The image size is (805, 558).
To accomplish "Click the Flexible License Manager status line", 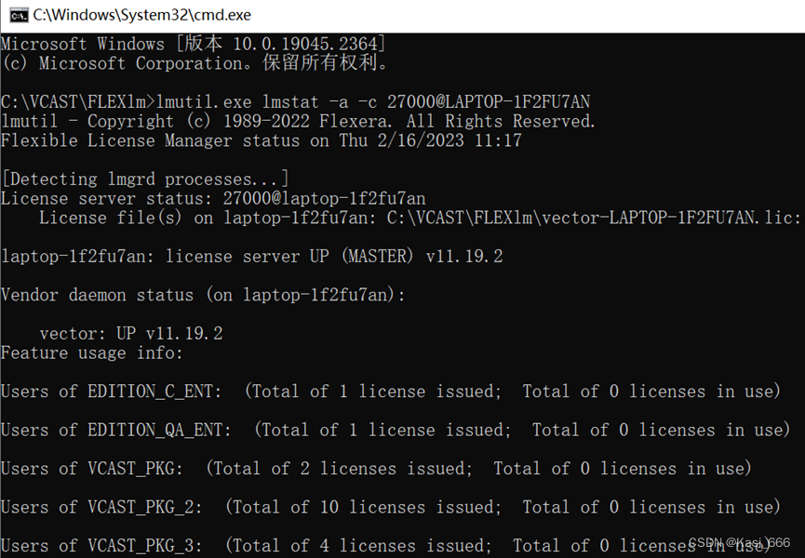I will 262,140.
